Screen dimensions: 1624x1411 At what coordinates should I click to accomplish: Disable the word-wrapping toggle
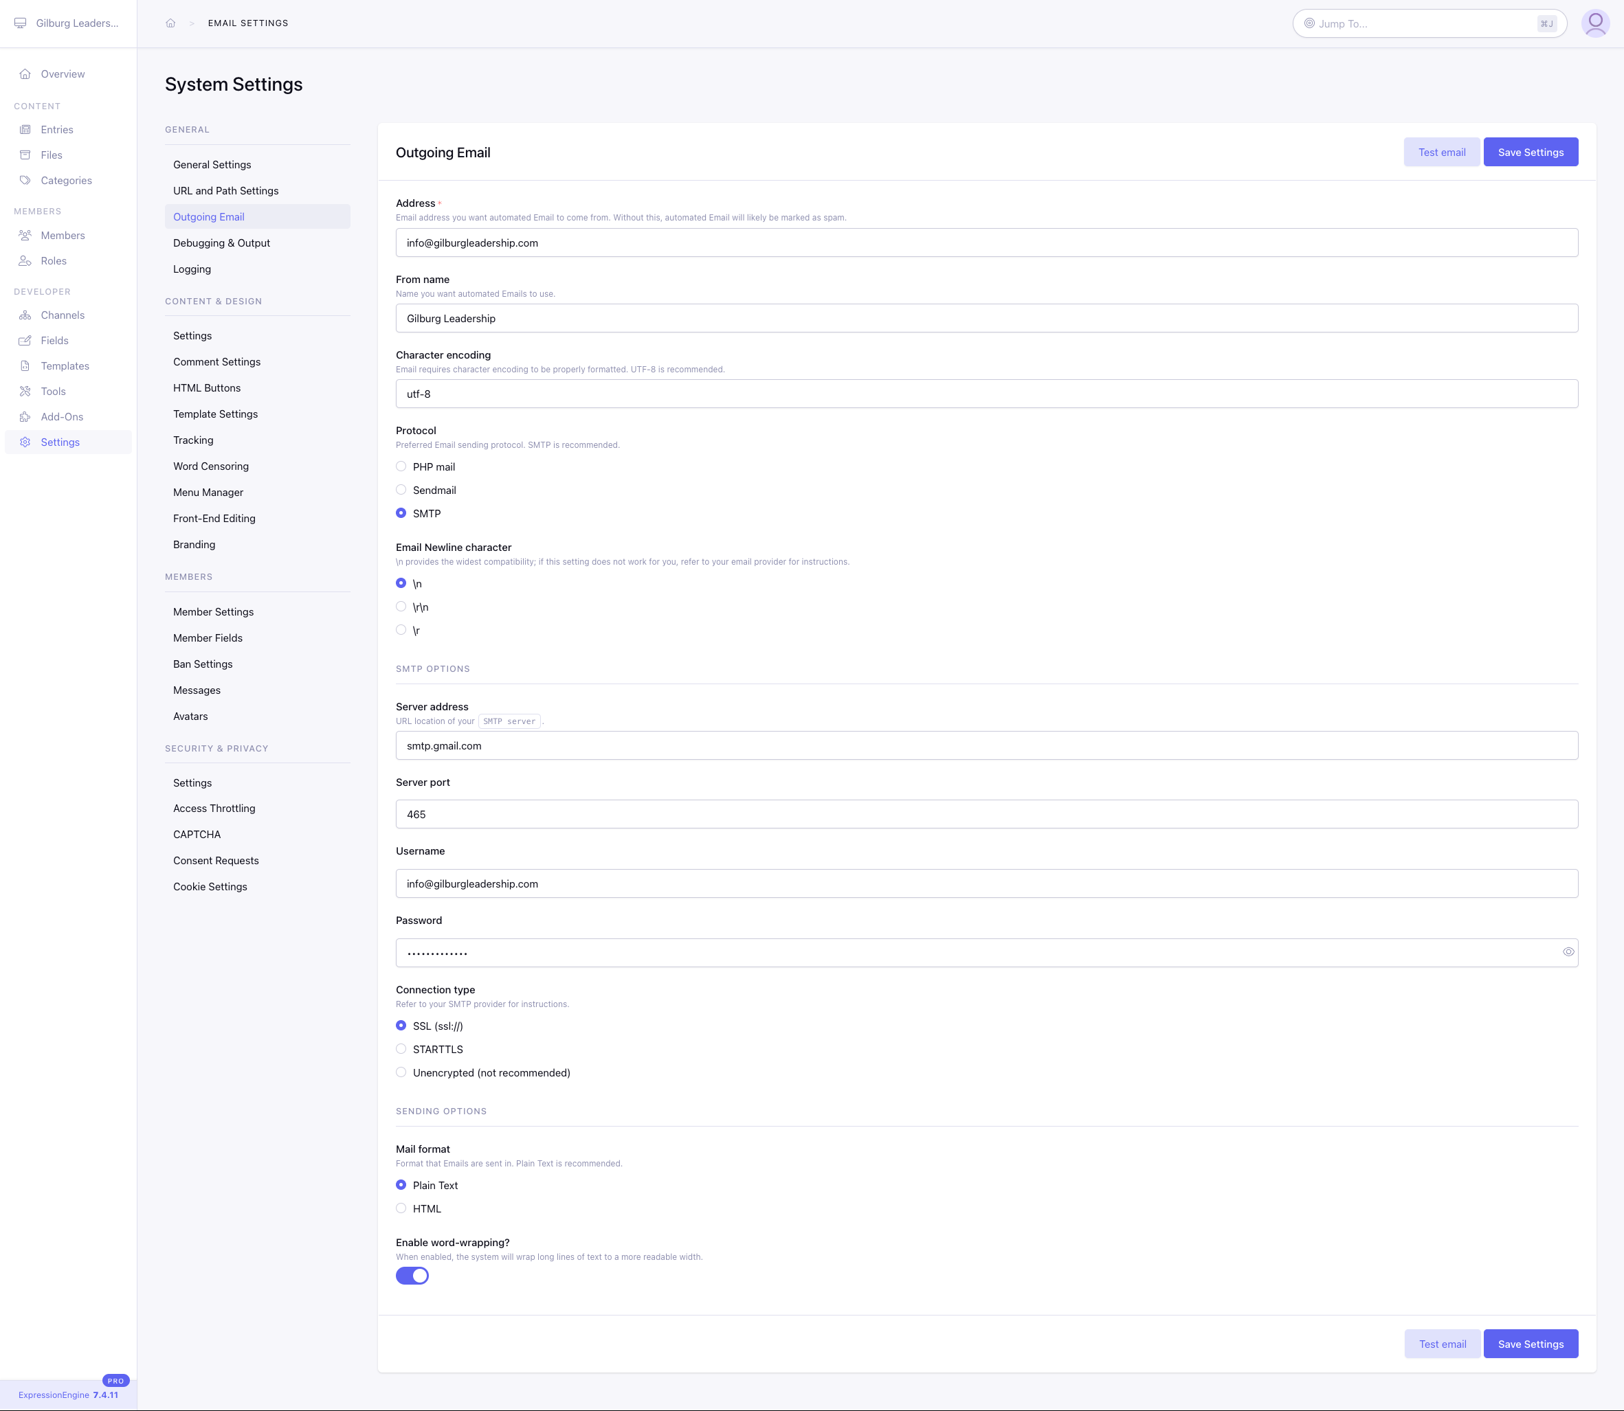click(x=412, y=1276)
